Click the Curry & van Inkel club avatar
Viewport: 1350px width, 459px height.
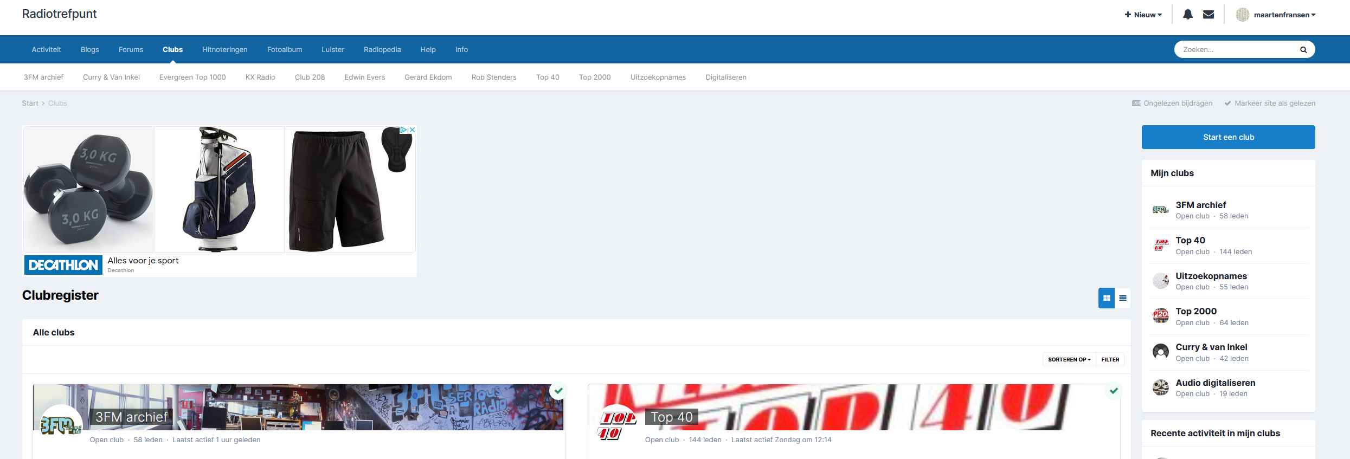(x=1160, y=352)
